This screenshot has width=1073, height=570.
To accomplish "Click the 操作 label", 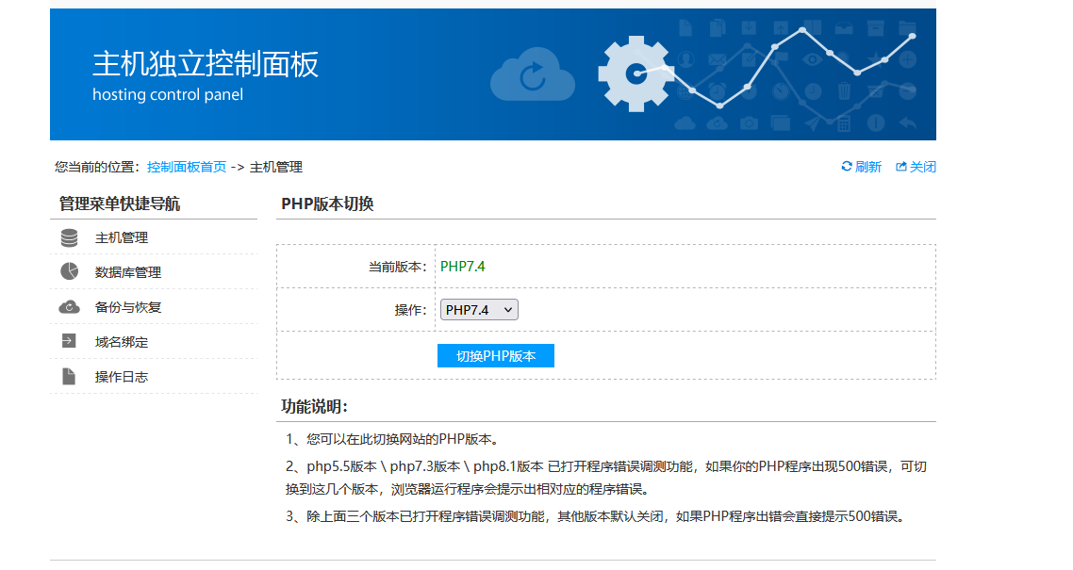I will click(410, 310).
